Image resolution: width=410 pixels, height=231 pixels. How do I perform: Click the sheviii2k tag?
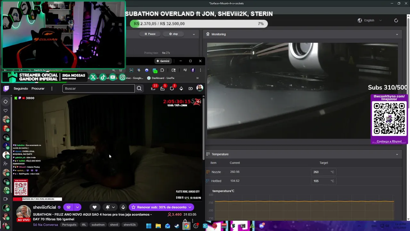click(x=130, y=225)
